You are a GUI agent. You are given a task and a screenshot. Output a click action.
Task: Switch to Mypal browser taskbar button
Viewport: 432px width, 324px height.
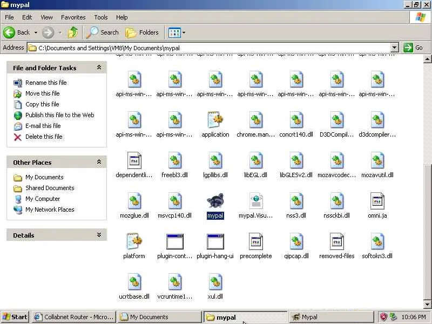click(x=330, y=317)
